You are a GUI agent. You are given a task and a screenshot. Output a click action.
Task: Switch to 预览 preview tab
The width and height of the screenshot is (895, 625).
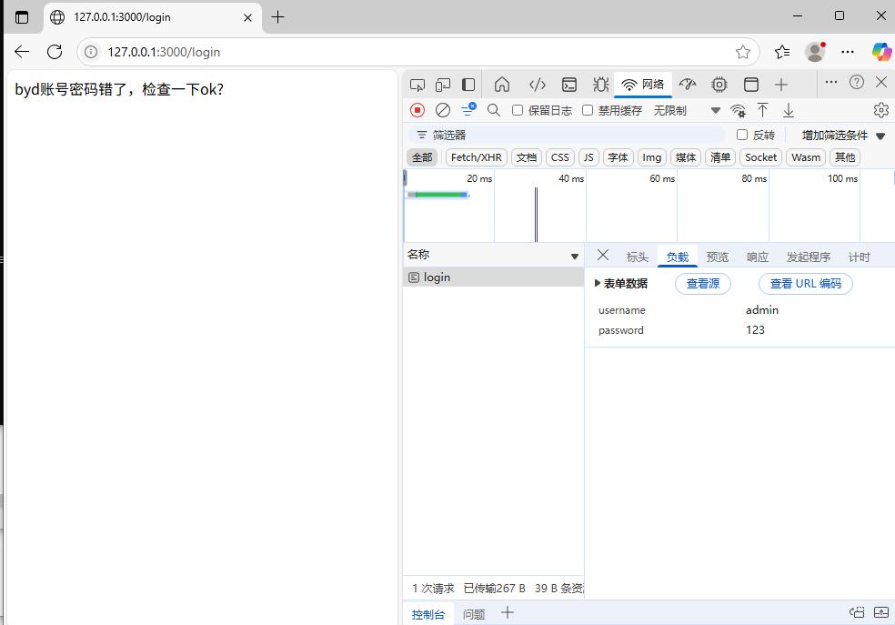click(x=718, y=257)
